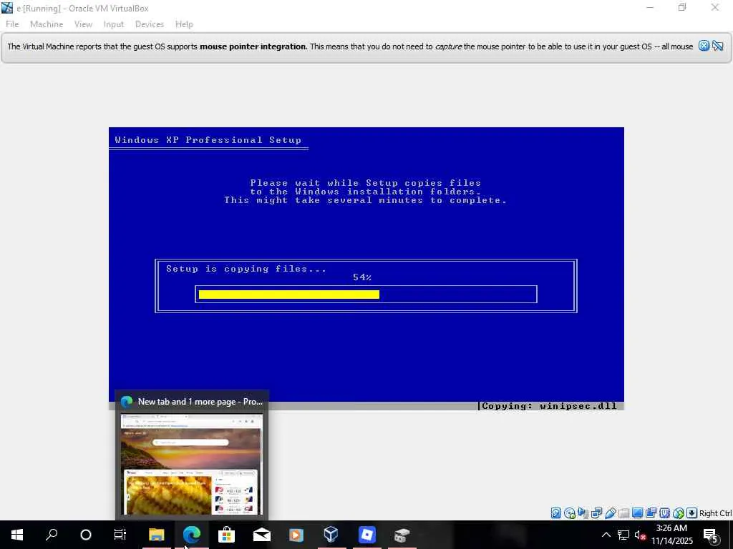Click the 54% progress percentage text
The image size is (733, 549).
point(362,277)
